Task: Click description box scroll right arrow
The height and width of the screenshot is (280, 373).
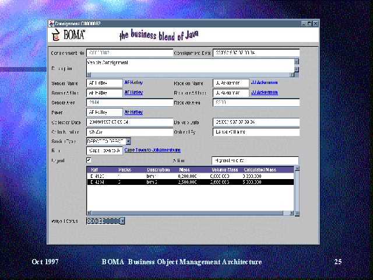Action: tap(293, 75)
